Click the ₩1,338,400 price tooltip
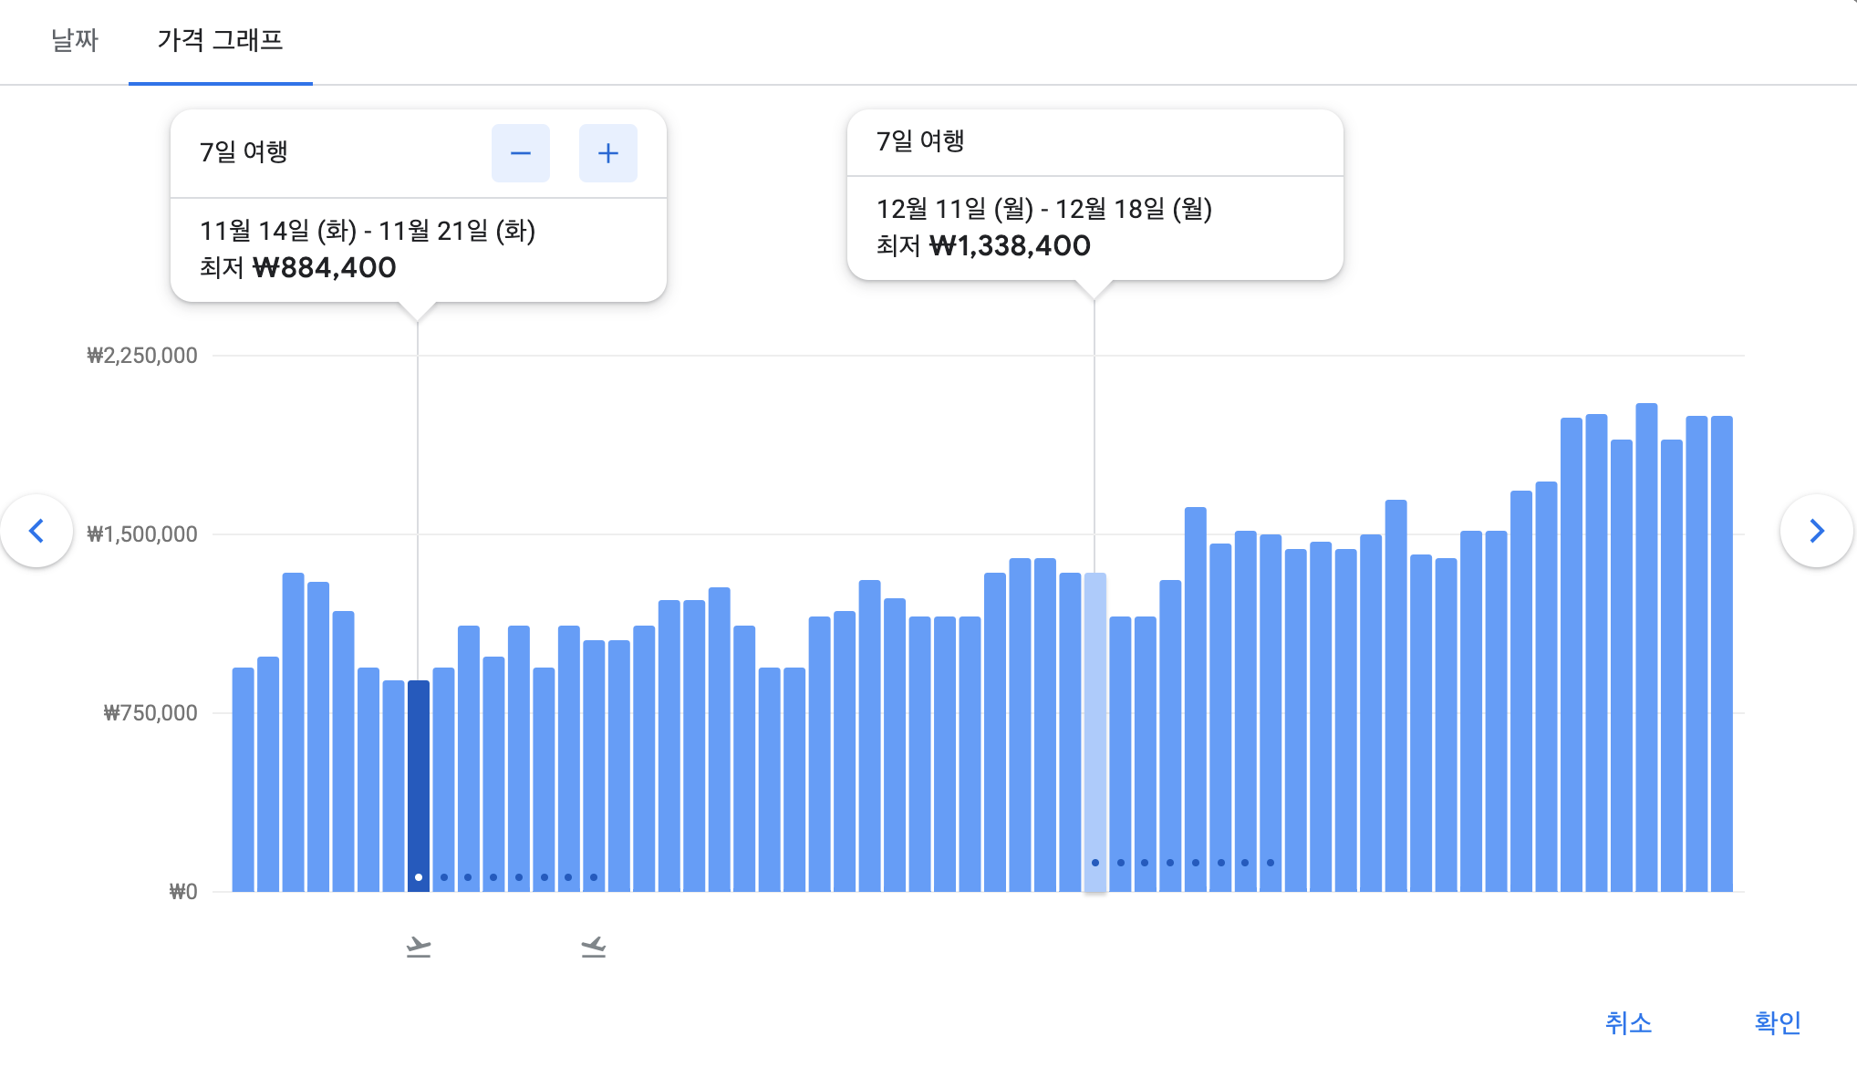The image size is (1857, 1067). pyautogui.click(x=1009, y=245)
